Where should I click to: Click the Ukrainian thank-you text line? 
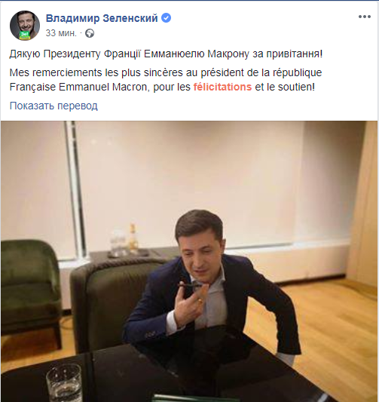click(166, 54)
